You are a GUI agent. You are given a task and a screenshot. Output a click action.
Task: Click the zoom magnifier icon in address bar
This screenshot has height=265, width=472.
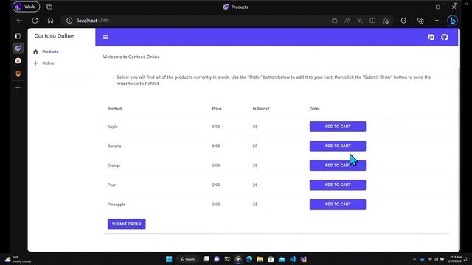coord(360,21)
